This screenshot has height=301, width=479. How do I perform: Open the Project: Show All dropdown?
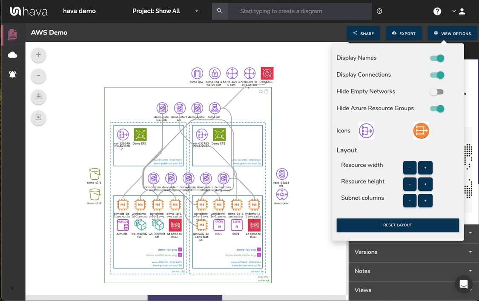point(163,11)
